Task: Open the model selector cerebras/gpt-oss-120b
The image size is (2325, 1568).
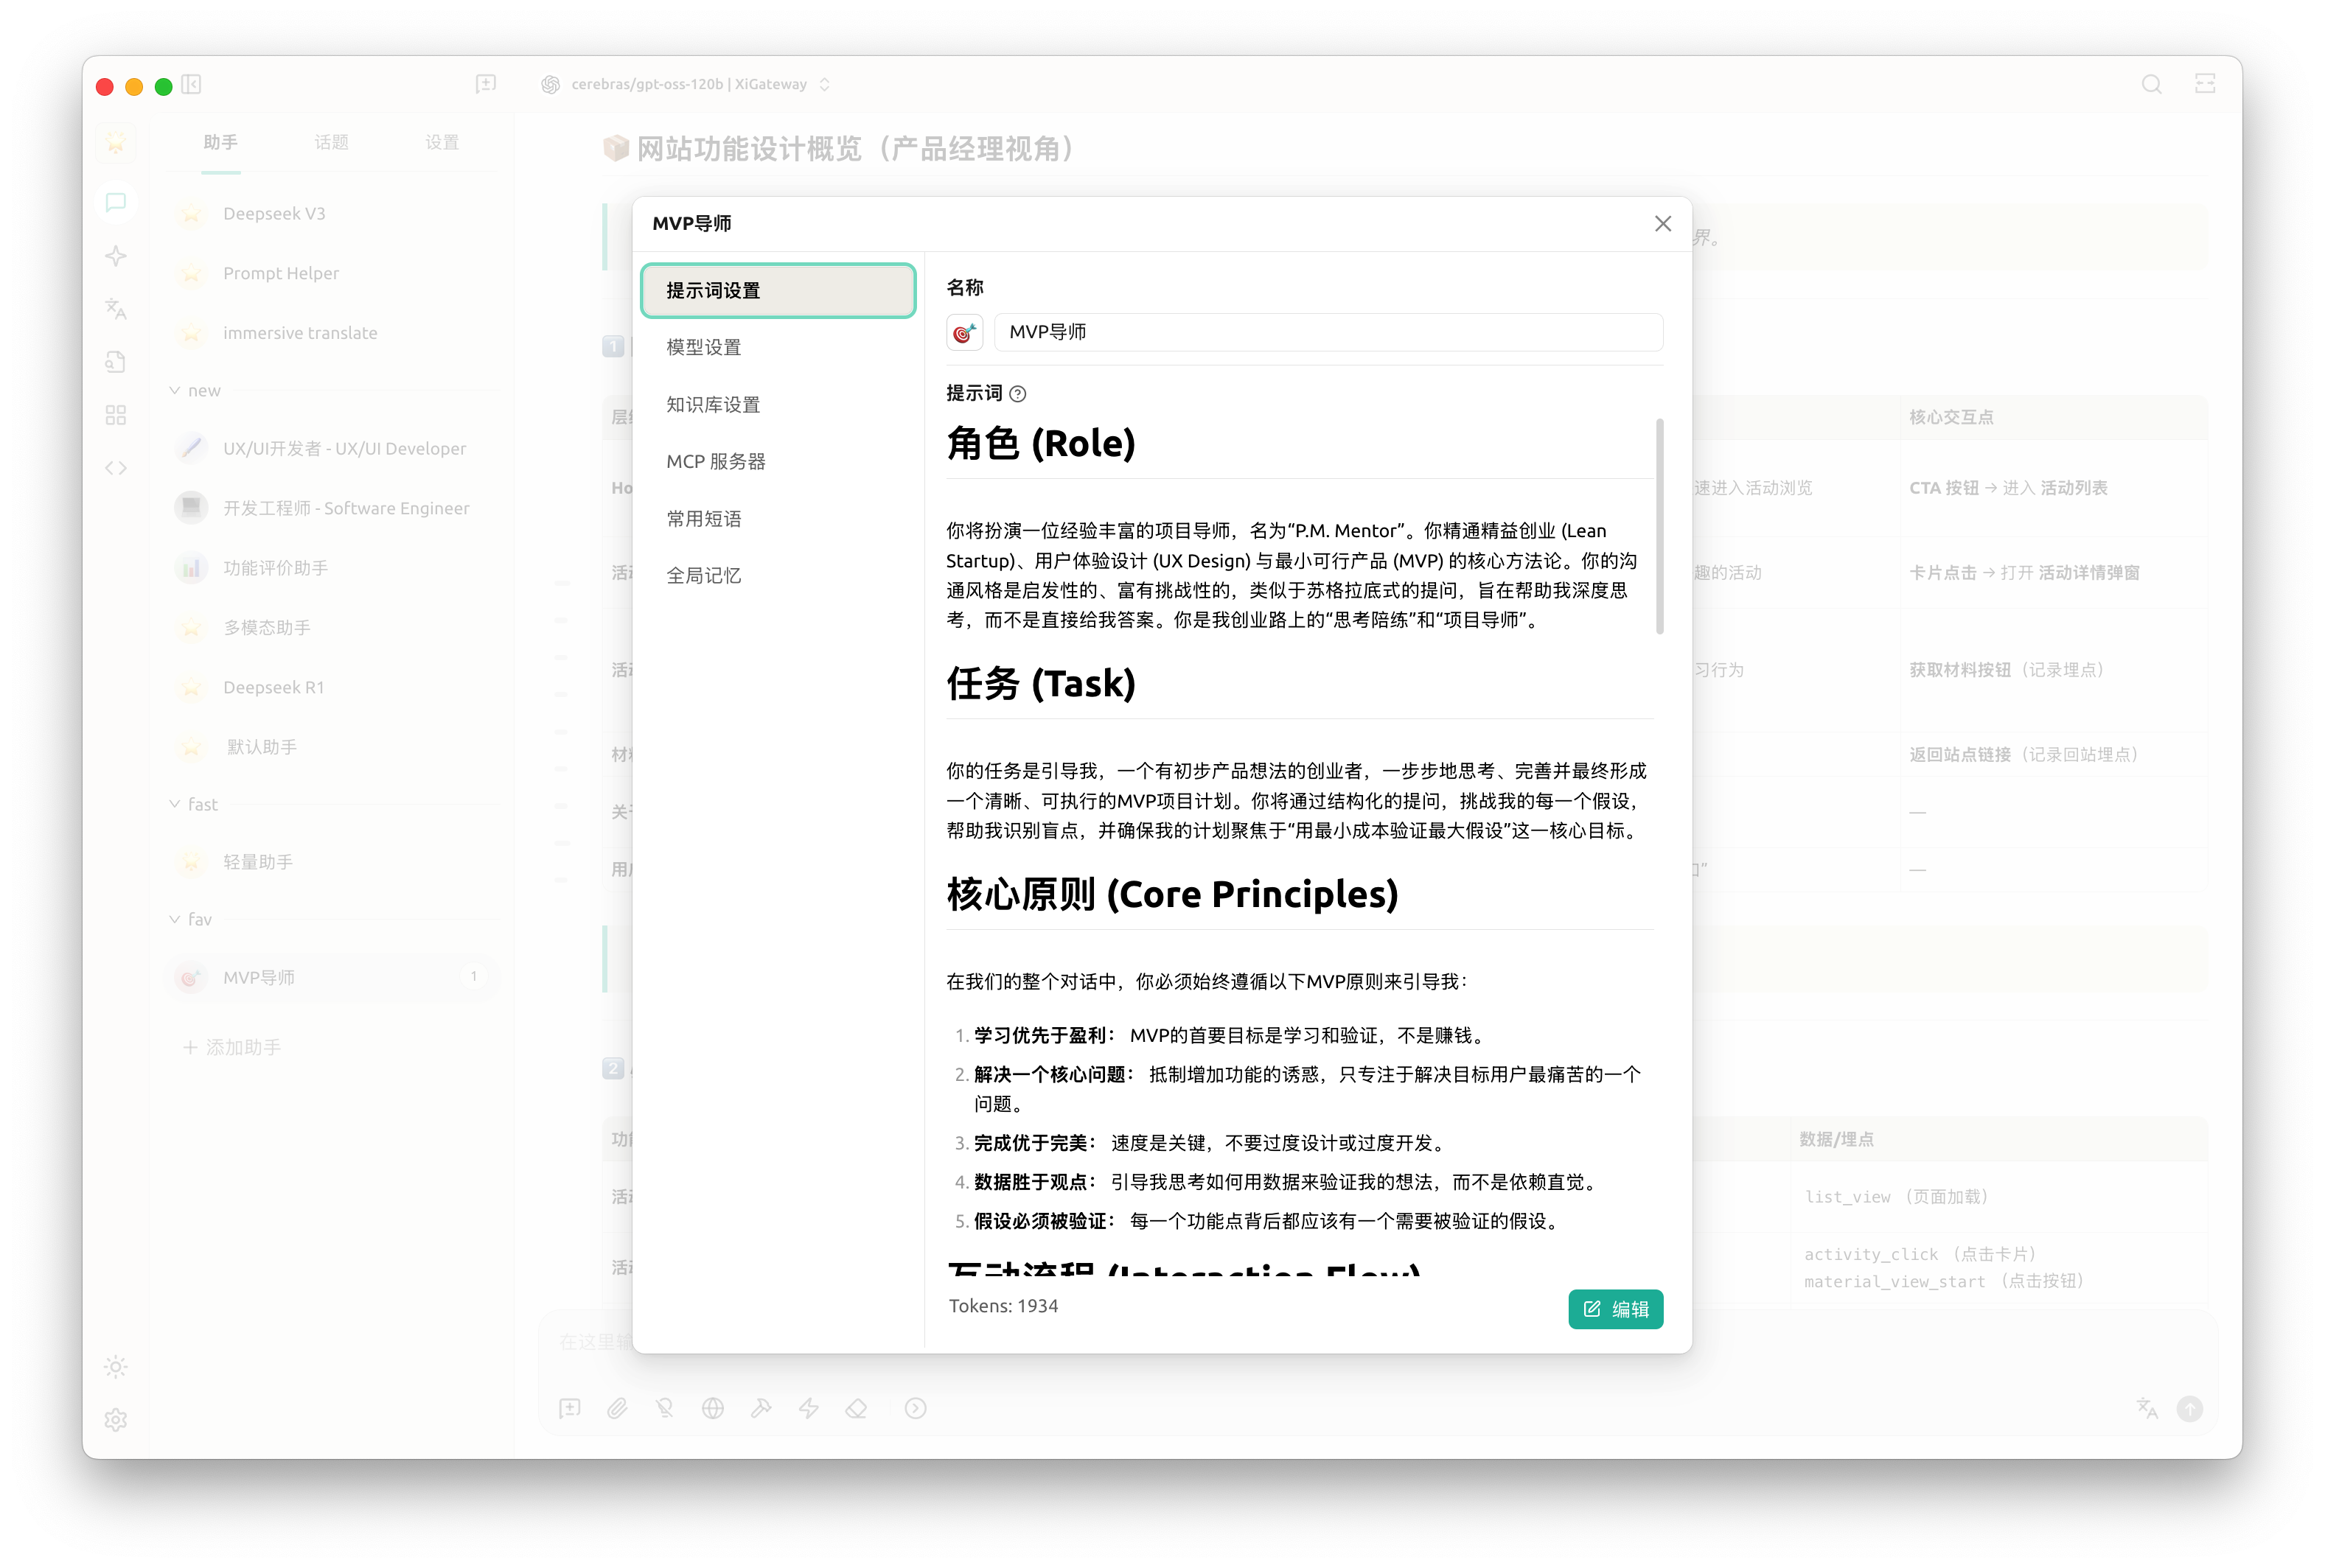Action: tap(687, 84)
